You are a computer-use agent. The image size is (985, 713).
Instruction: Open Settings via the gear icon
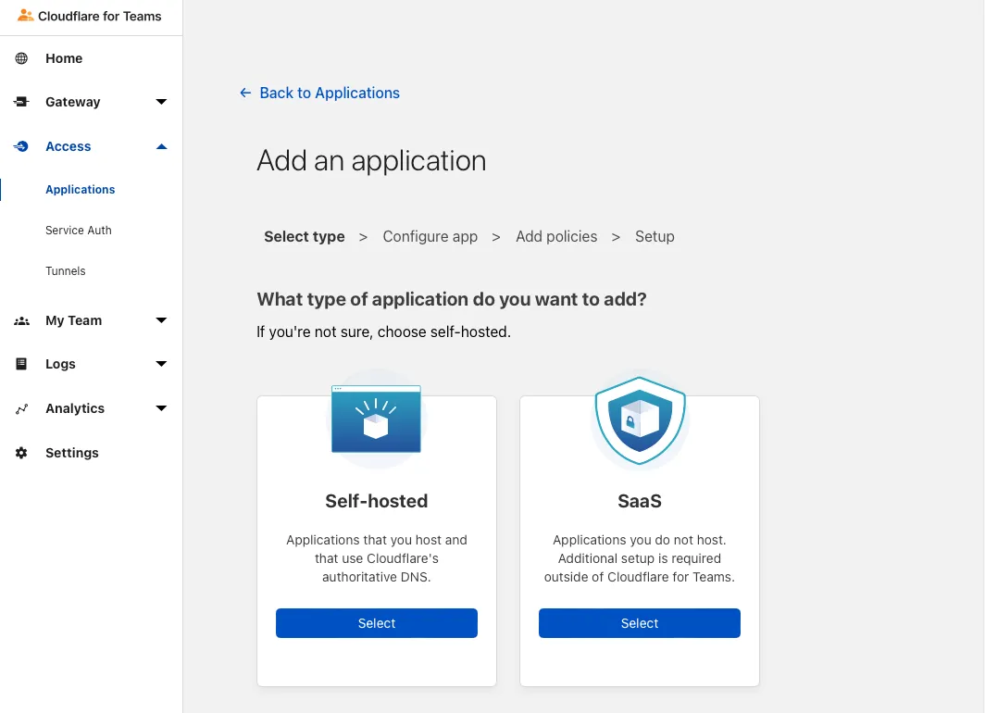coord(21,453)
